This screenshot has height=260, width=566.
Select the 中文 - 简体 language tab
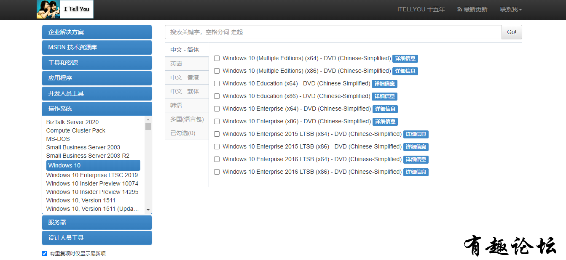(x=187, y=50)
